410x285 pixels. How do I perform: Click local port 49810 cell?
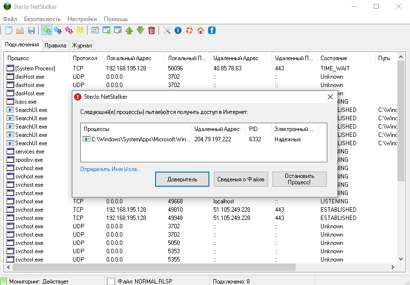(176, 210)
